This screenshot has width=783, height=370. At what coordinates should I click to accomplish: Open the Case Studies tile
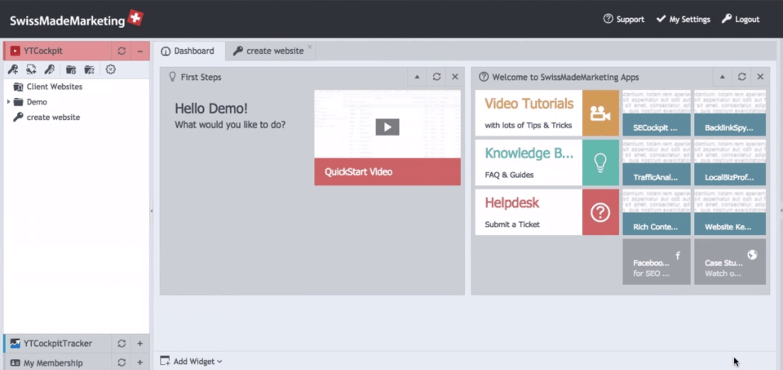pyautogui.click(x=730, y=262)
